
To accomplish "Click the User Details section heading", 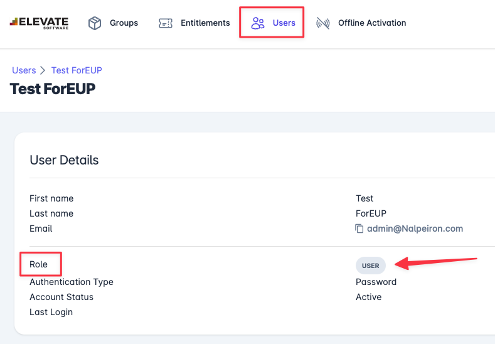I will click(x=64, y=160).
